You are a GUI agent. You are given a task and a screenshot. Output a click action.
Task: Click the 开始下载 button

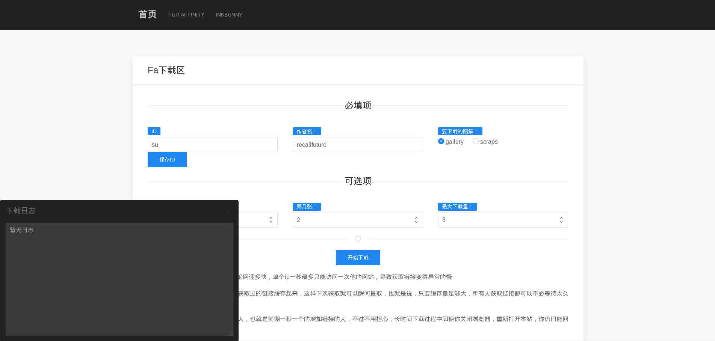click(358, 258)
